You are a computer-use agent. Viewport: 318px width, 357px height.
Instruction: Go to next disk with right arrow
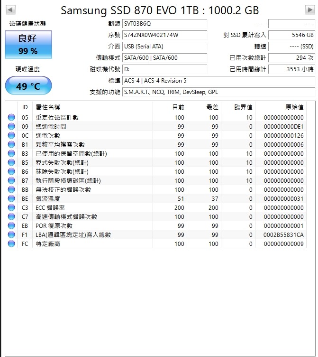(x=310, y=10)
